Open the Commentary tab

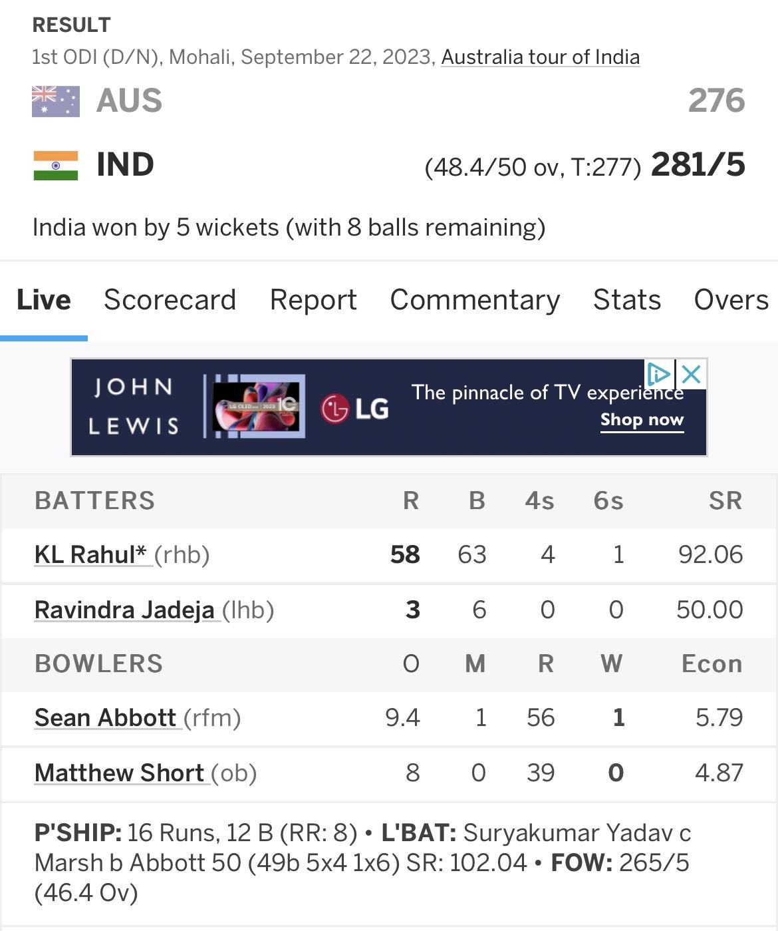[475, 299]
